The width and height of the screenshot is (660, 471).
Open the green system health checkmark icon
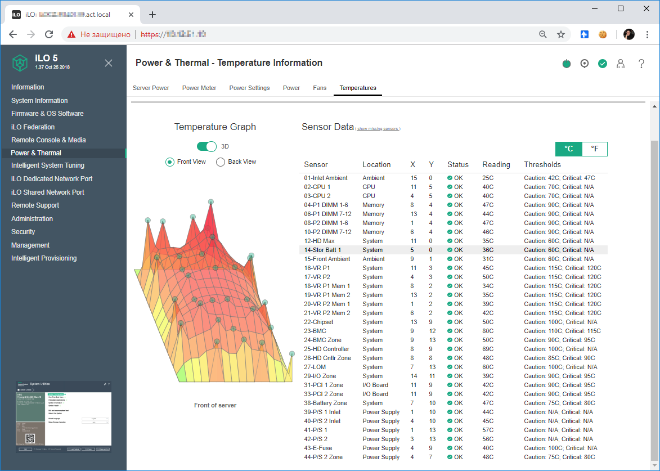[603, 64]
